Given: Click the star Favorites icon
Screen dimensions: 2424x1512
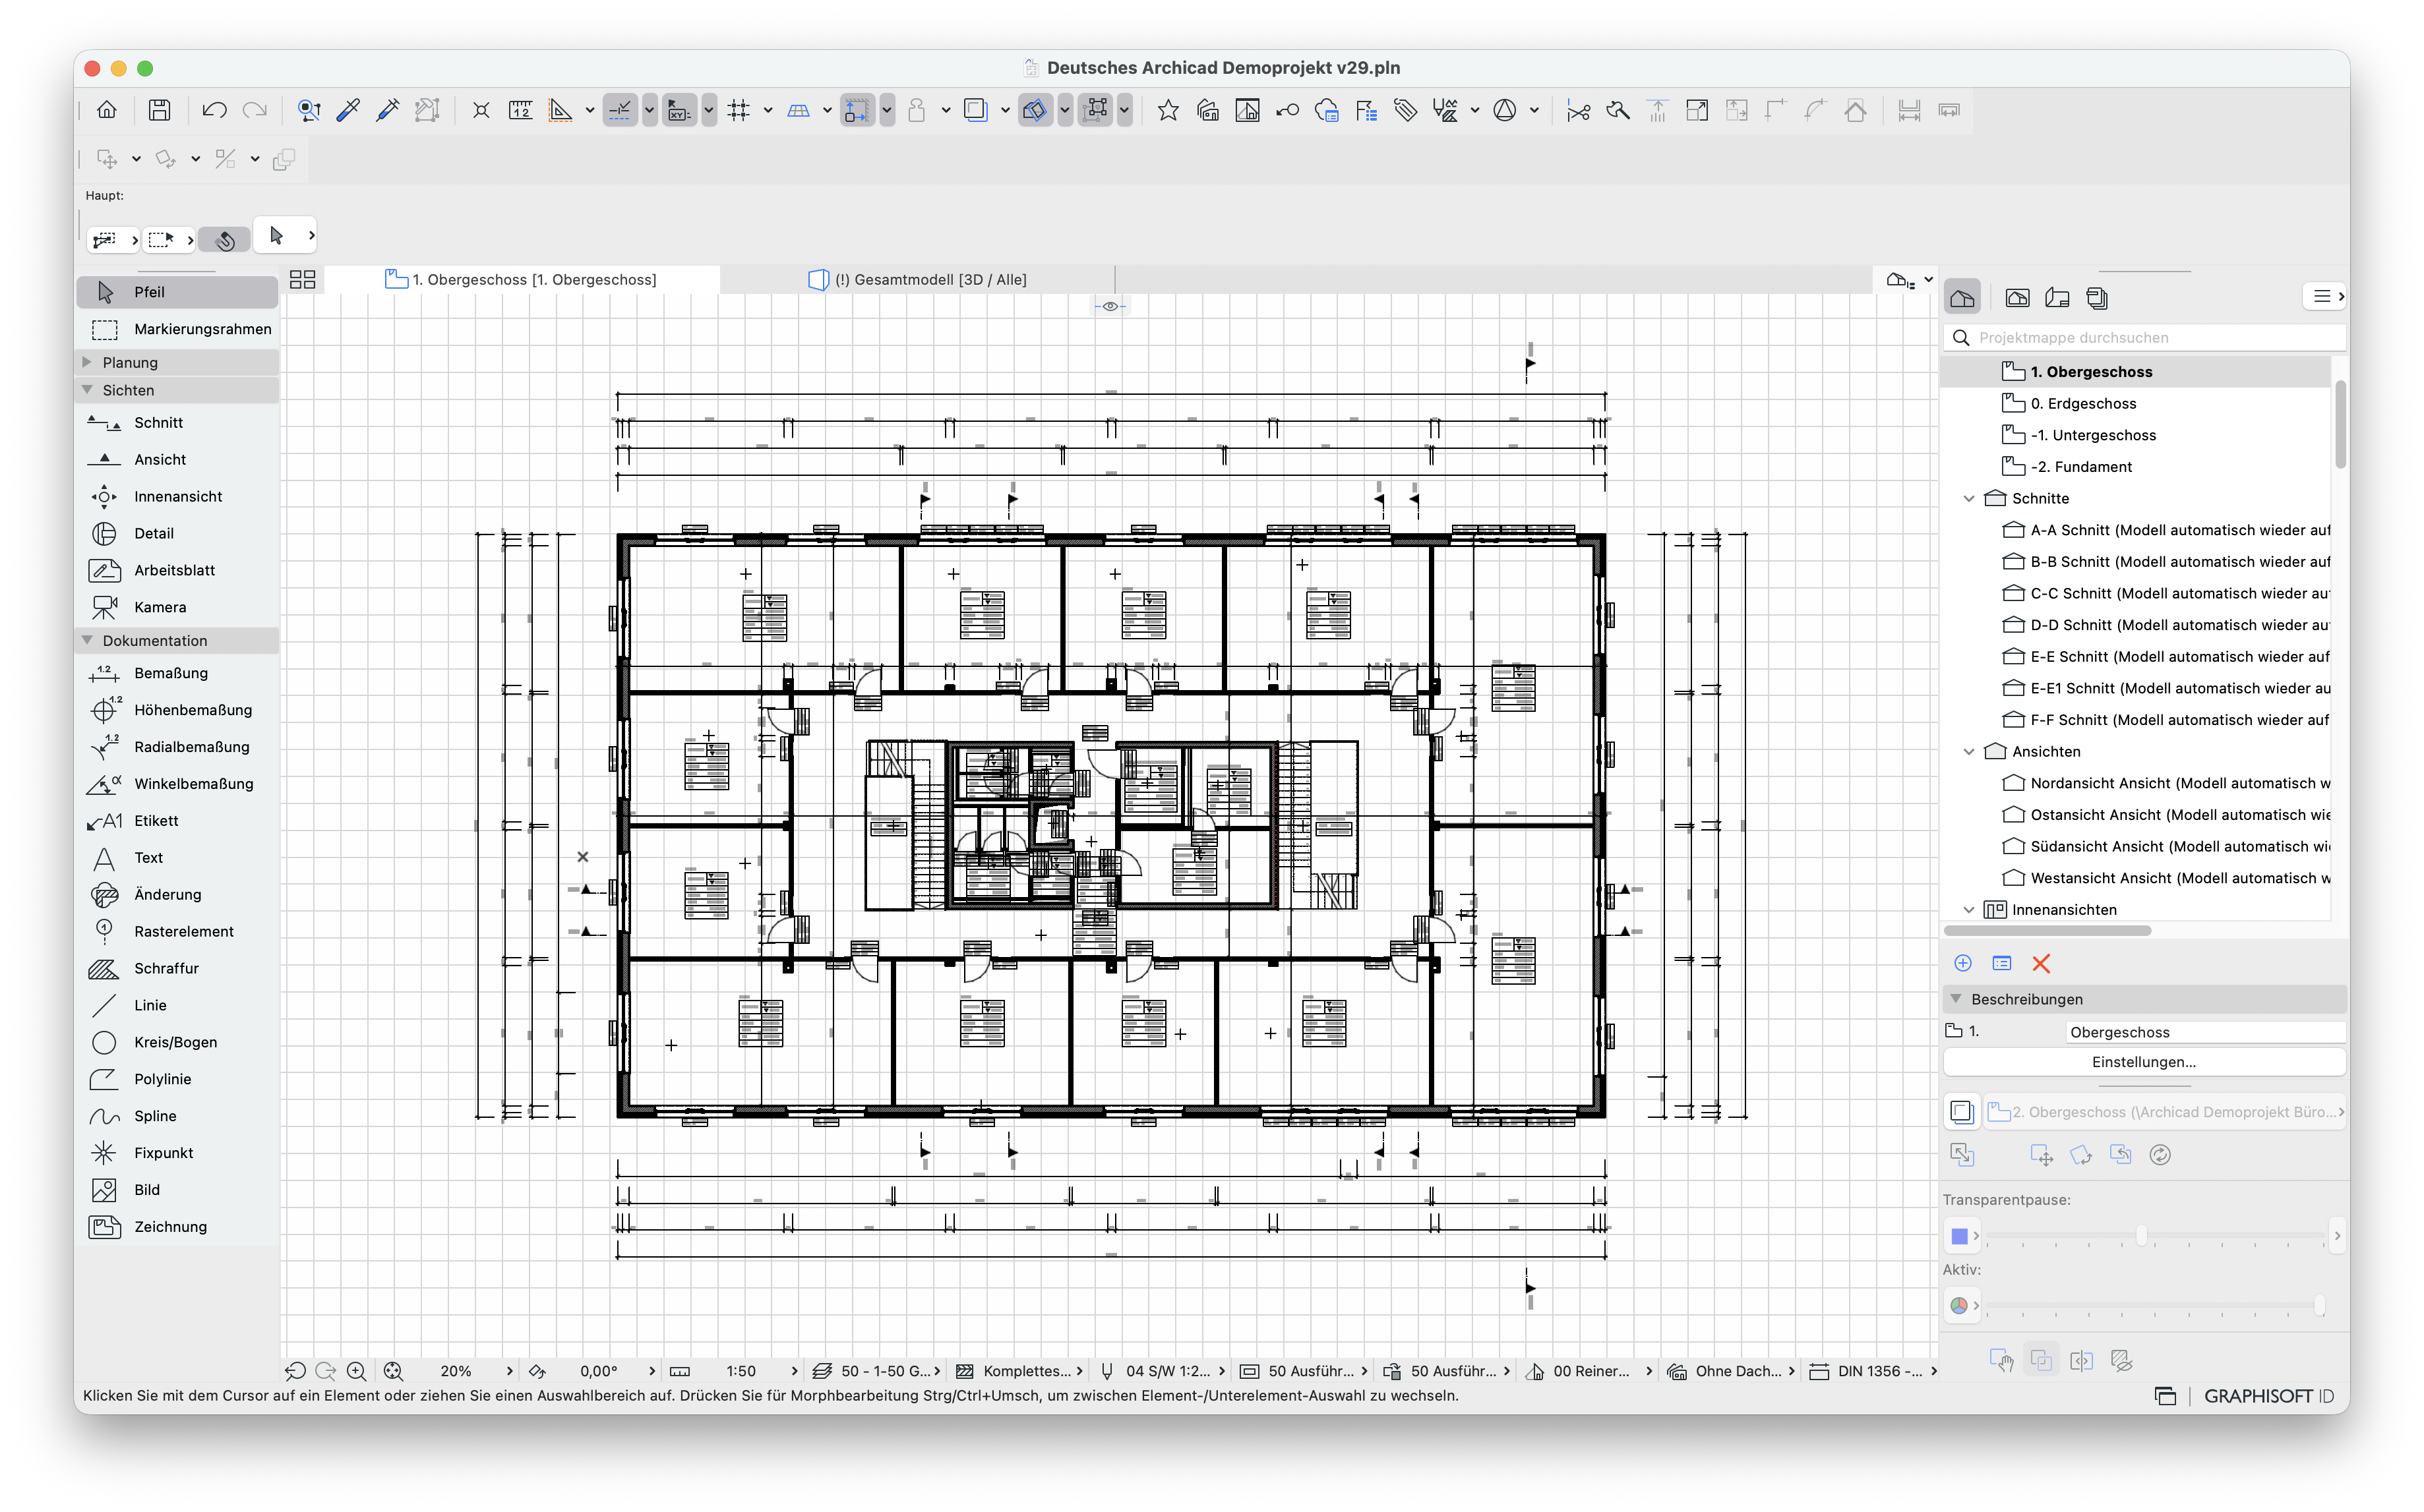Looking at the screenshot, I should [1167, 110].
